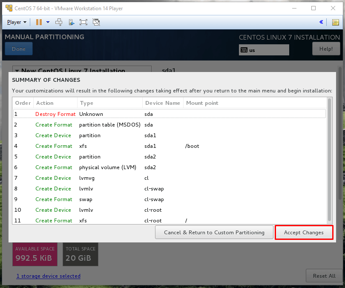345x288 pixels.
Task: Maximize the VMware Player window
Action: pyautogui.click(x=313, y=9)
